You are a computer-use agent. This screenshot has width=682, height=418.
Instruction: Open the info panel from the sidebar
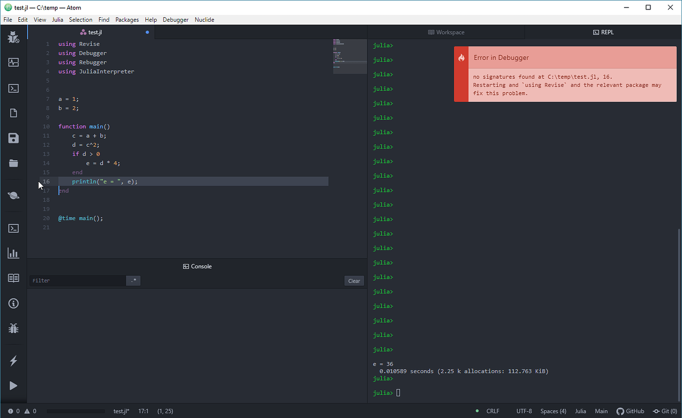(13, 303)
